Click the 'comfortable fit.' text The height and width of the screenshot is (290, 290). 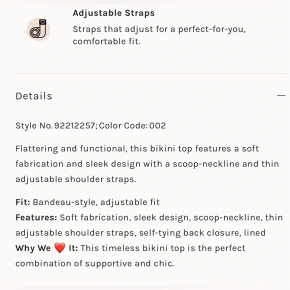pyautogui.click(x=106, y=41)
